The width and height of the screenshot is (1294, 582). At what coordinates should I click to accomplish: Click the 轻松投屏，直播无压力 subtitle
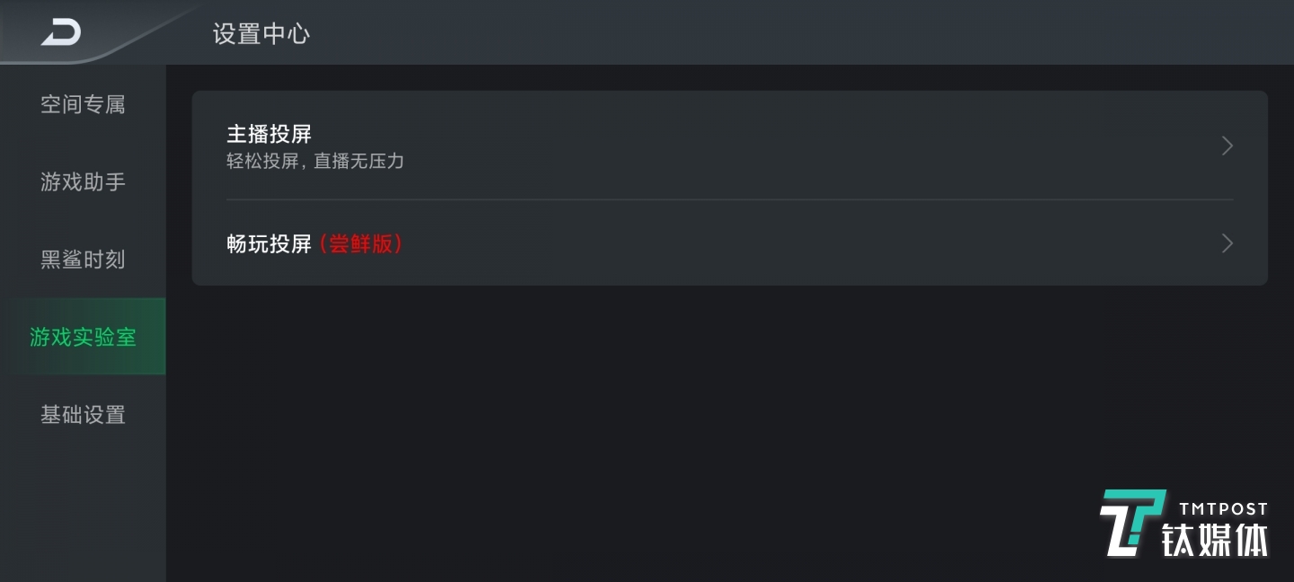[315, 163]
